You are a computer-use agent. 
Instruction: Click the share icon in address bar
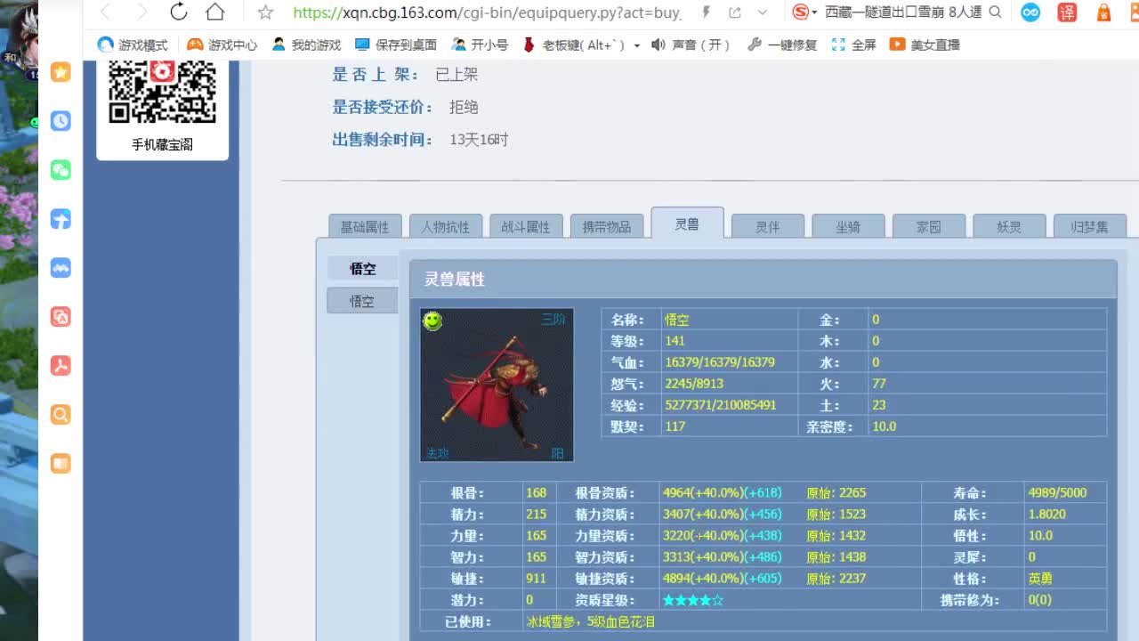tap(735, 12)
